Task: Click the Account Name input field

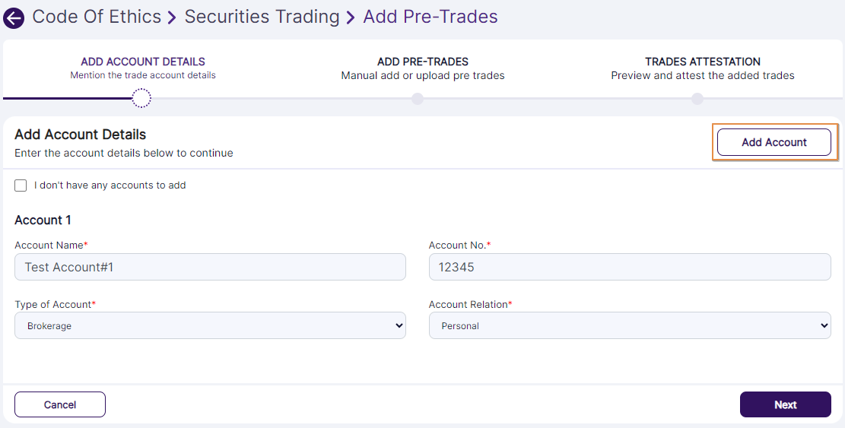Action: [210, 267]
